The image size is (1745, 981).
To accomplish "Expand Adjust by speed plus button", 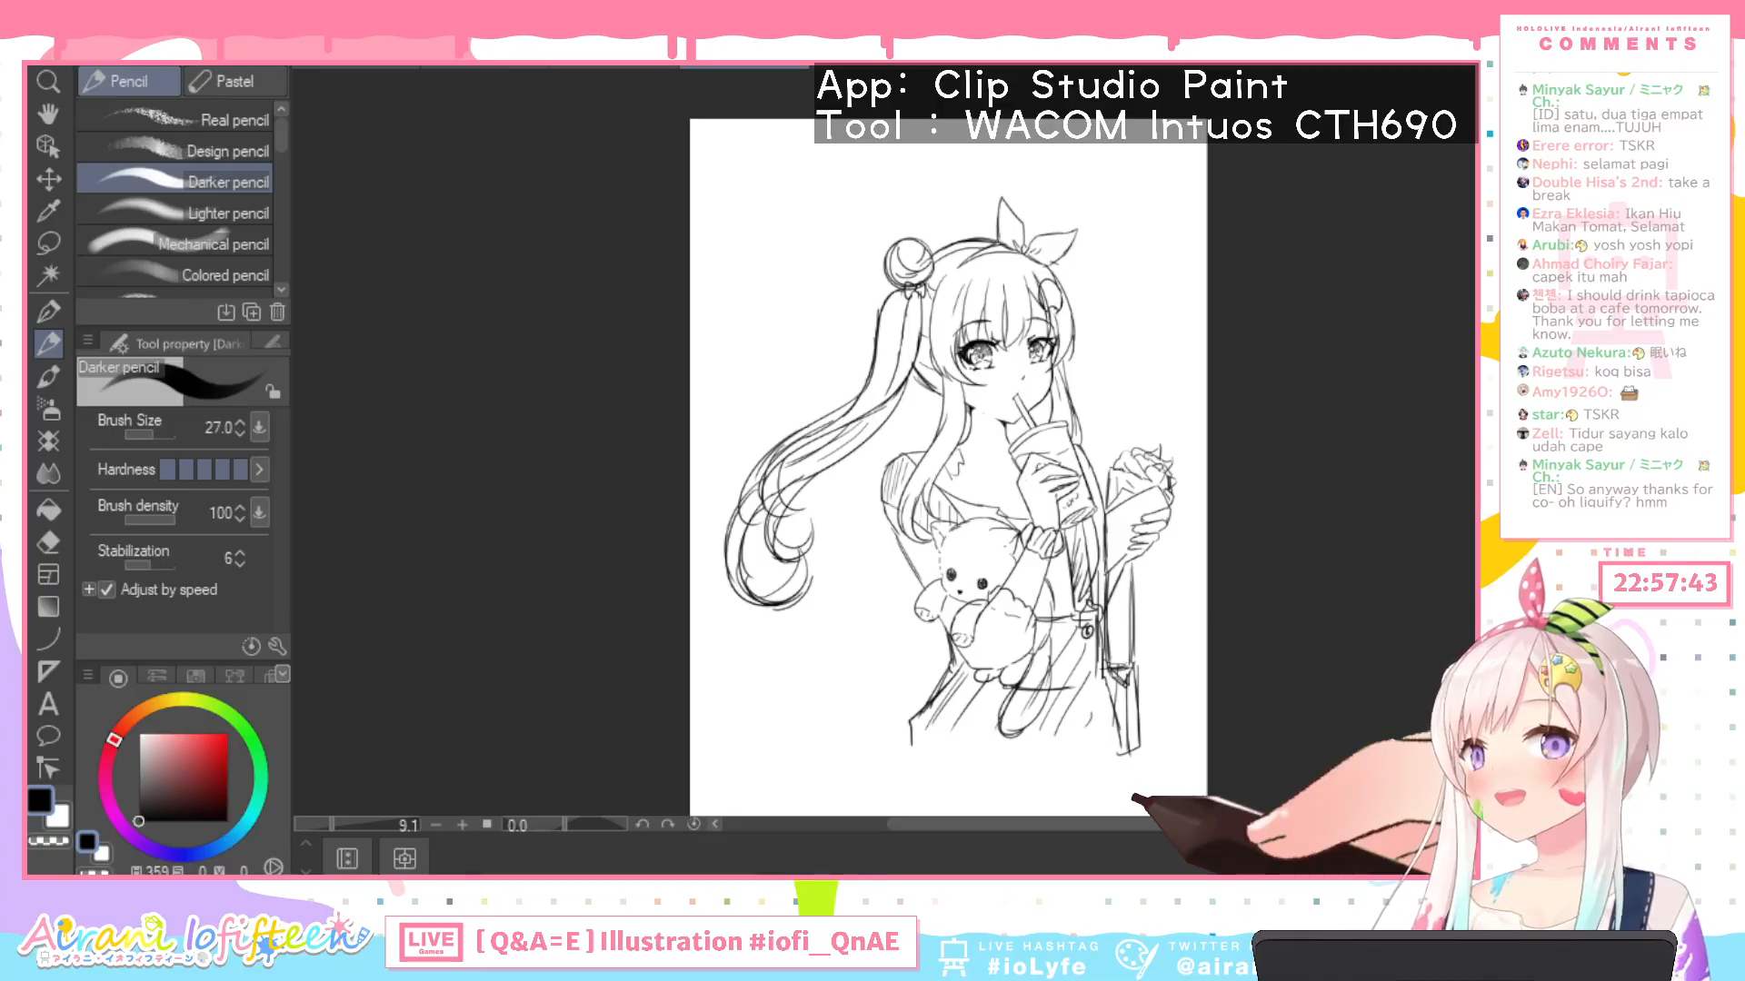I will 89,590.
